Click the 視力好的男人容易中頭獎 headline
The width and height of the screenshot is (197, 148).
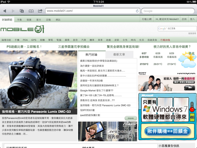click(x=172, y=47)
